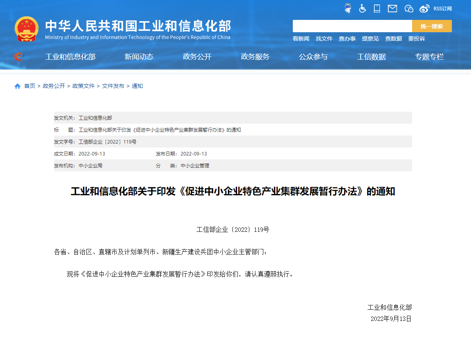Open the 专题专栏 navigation menu

pyautogui.click(x=429, y=57)
